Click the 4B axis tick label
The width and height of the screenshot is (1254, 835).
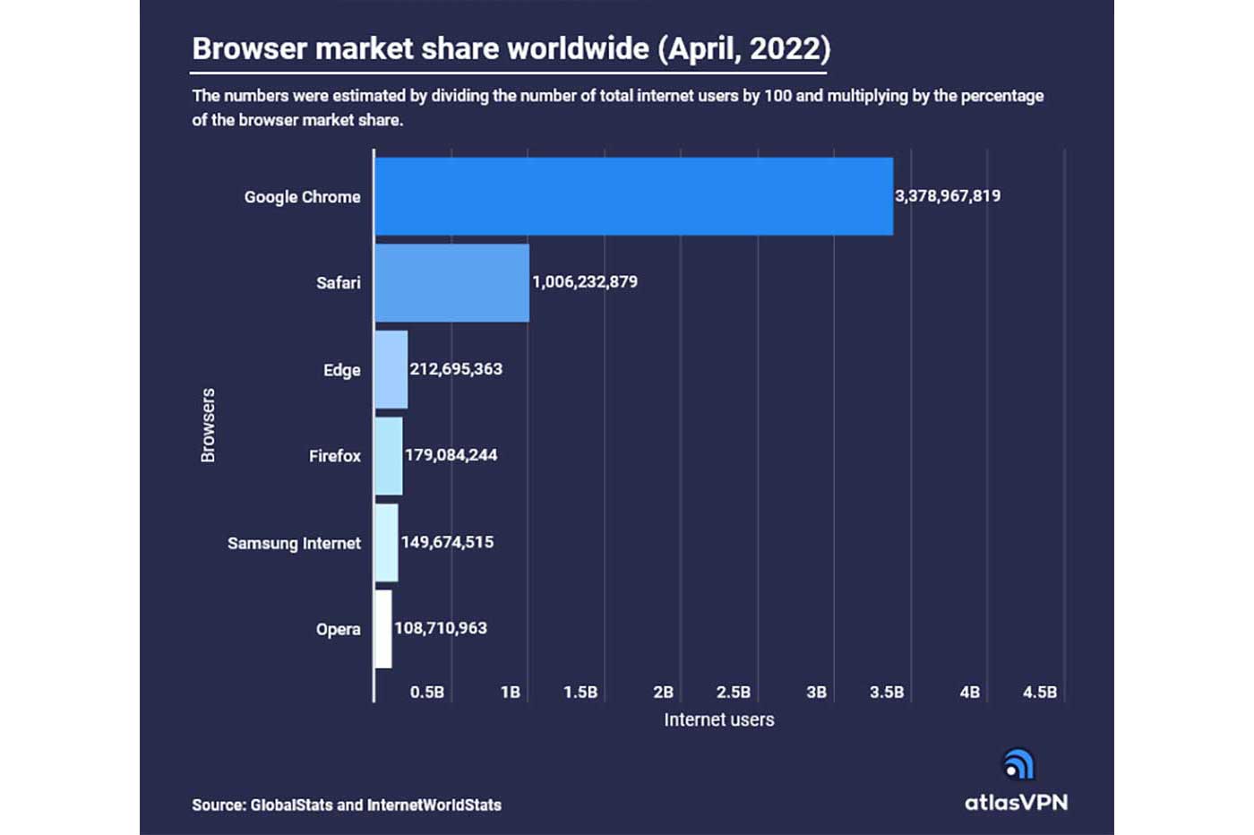(x=970, y=692)
